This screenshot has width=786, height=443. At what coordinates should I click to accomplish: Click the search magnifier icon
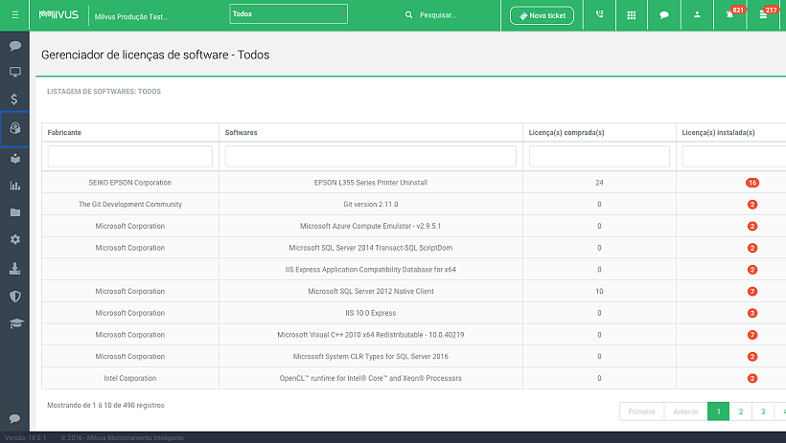[408, 15]
